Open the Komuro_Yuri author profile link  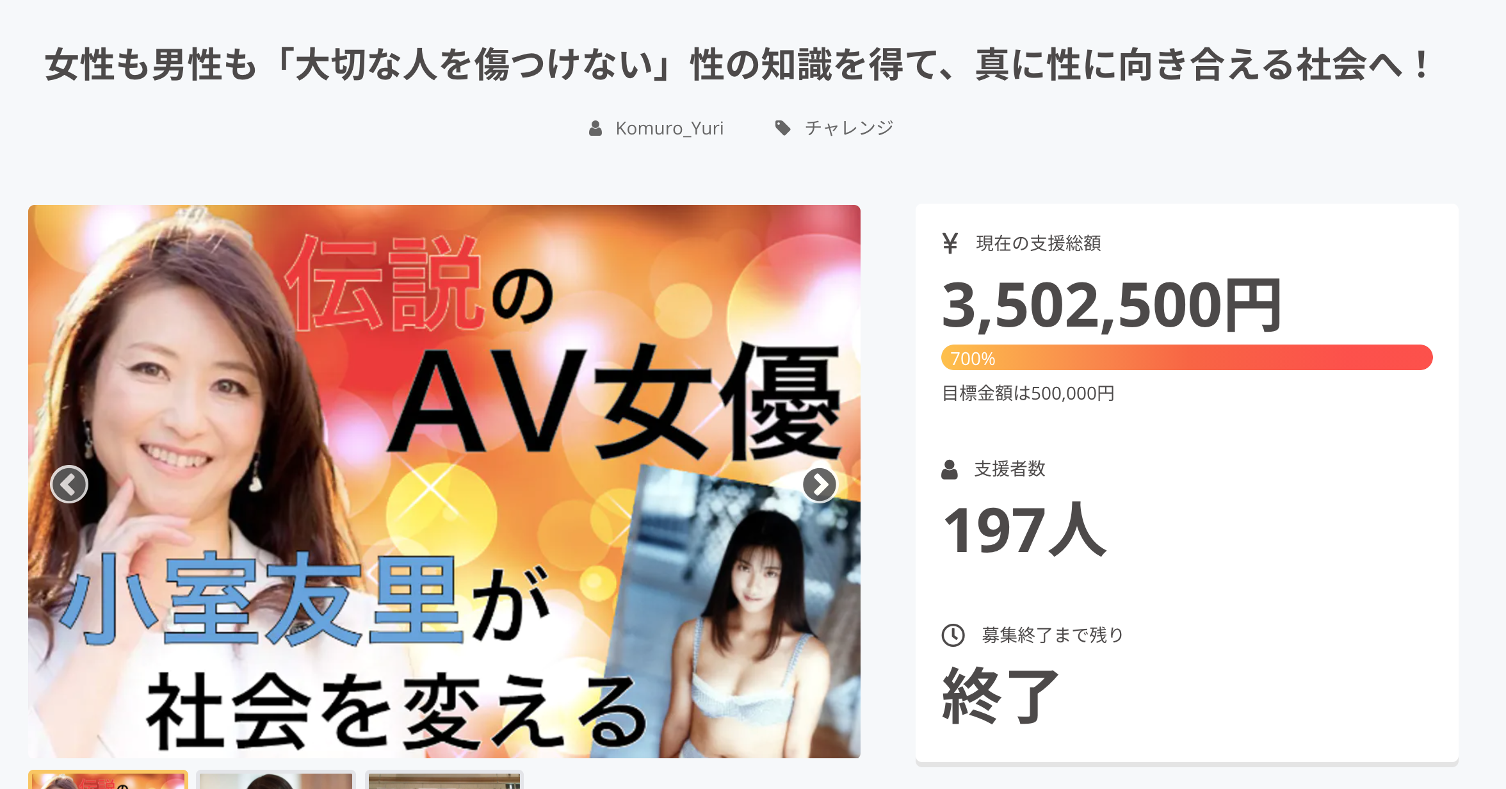tap(669, 128)
